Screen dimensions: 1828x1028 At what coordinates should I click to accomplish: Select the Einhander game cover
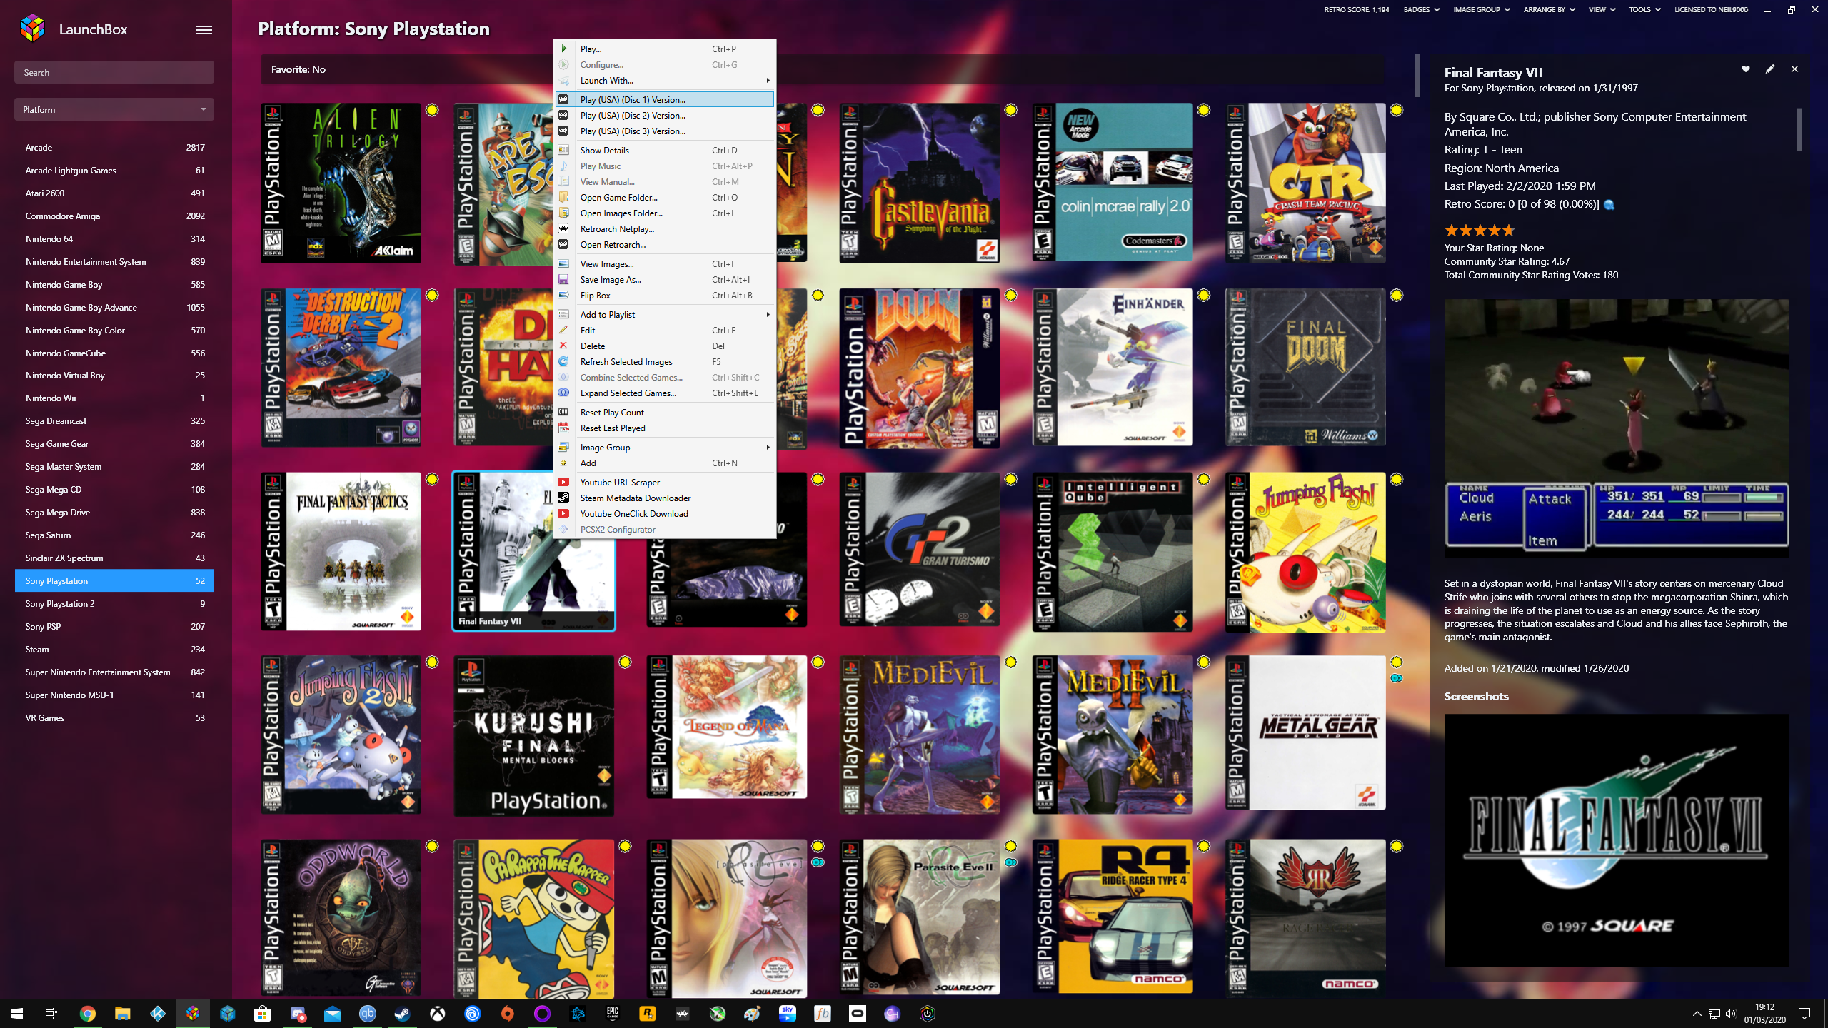1113,367
